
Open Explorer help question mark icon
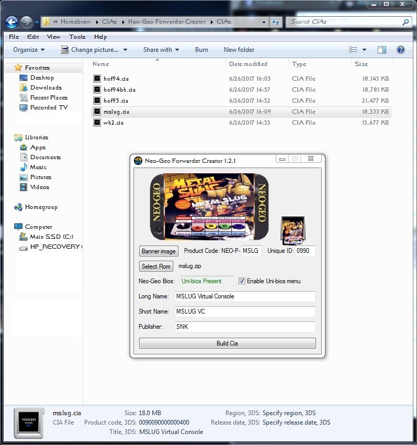point(401,50)
